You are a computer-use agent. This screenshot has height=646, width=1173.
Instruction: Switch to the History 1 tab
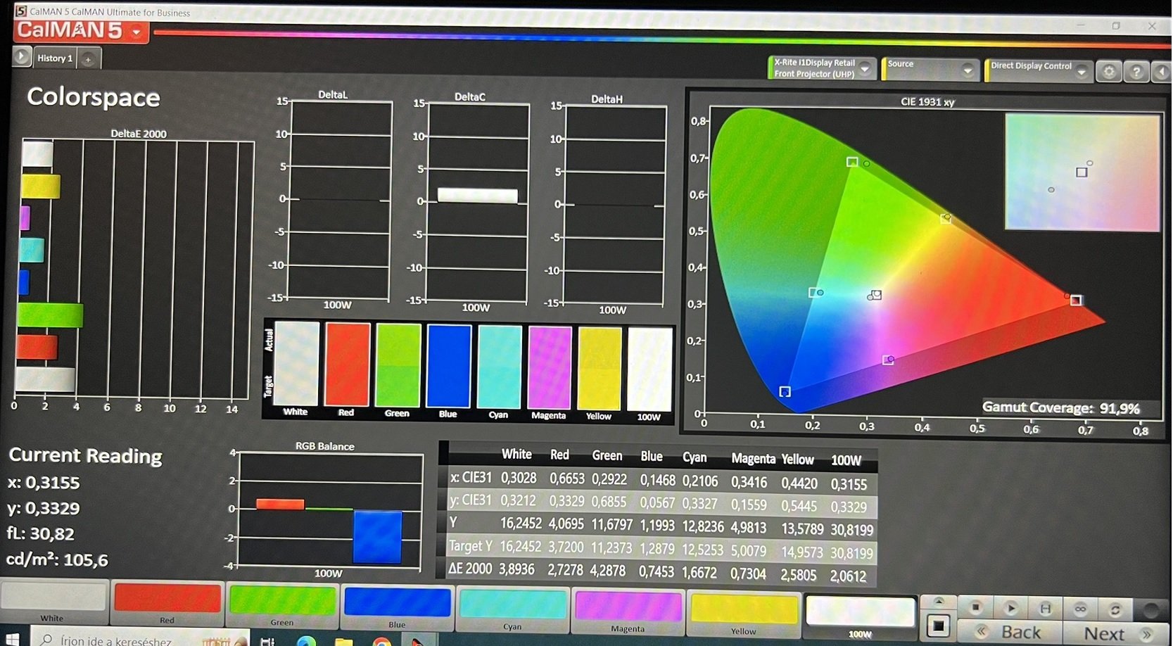coord(55,58)
